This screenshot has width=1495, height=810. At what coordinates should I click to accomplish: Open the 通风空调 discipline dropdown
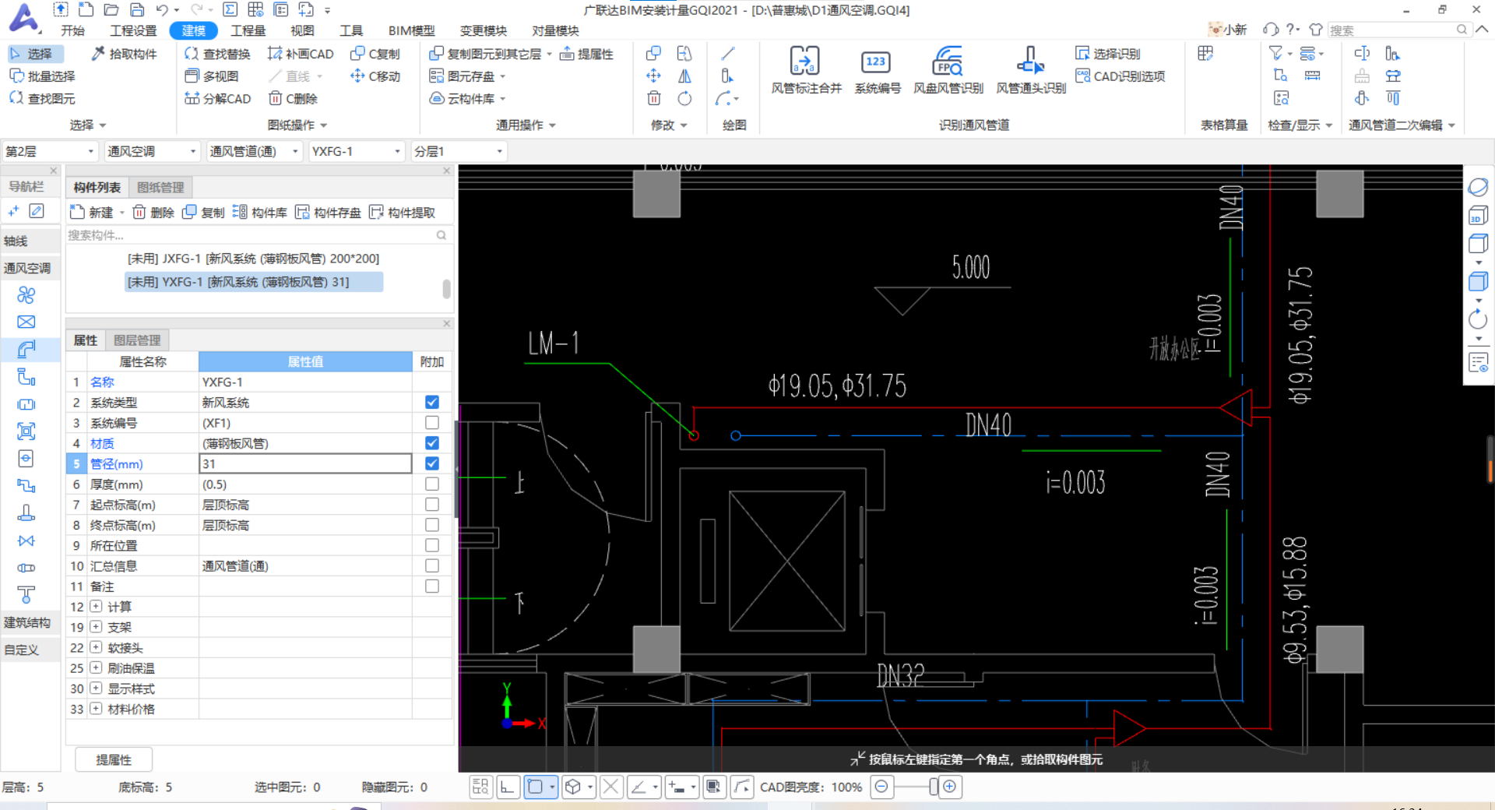(152, 151)
